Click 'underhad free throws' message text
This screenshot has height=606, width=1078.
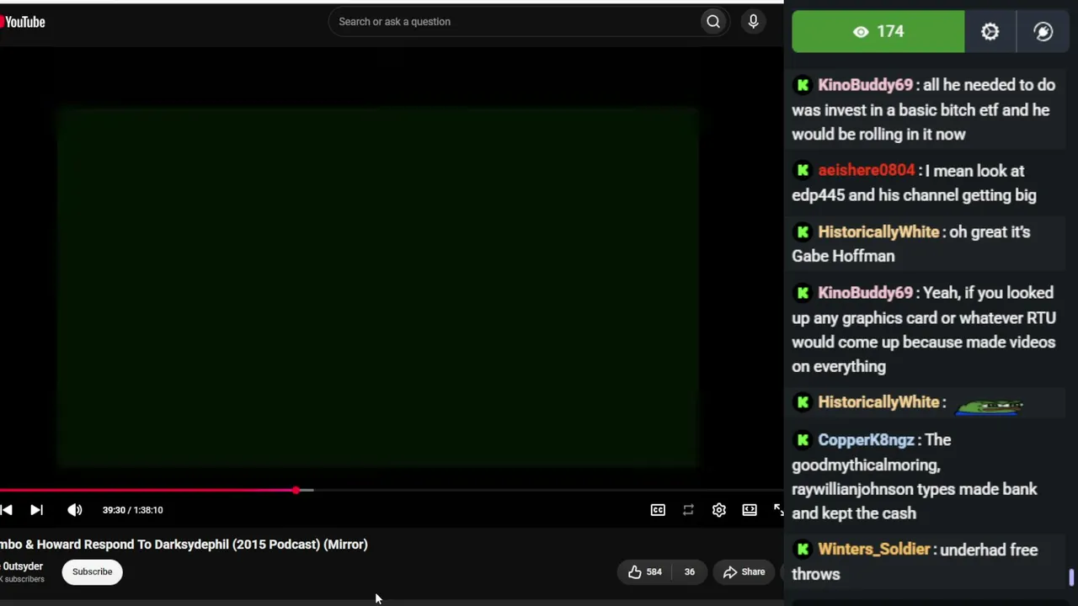click(x=915, y=562)
